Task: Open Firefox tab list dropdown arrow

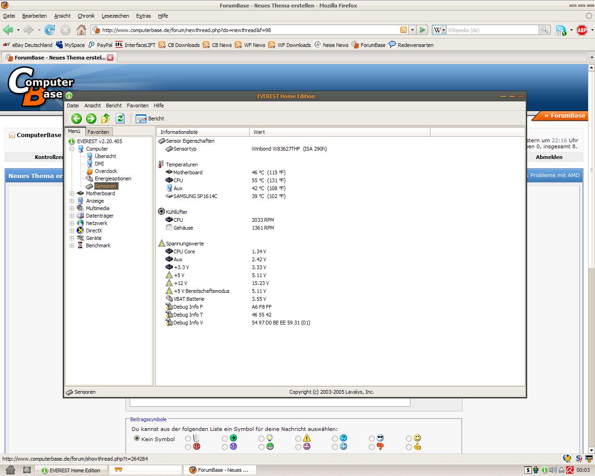Action: point(591,58)
